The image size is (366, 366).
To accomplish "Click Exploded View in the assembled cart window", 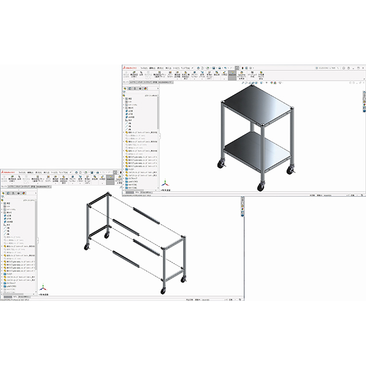I will [x=224, y=74].
